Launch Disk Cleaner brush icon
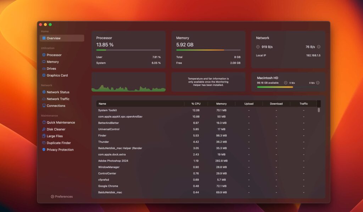The image size is (363, 212). (44, 129)
